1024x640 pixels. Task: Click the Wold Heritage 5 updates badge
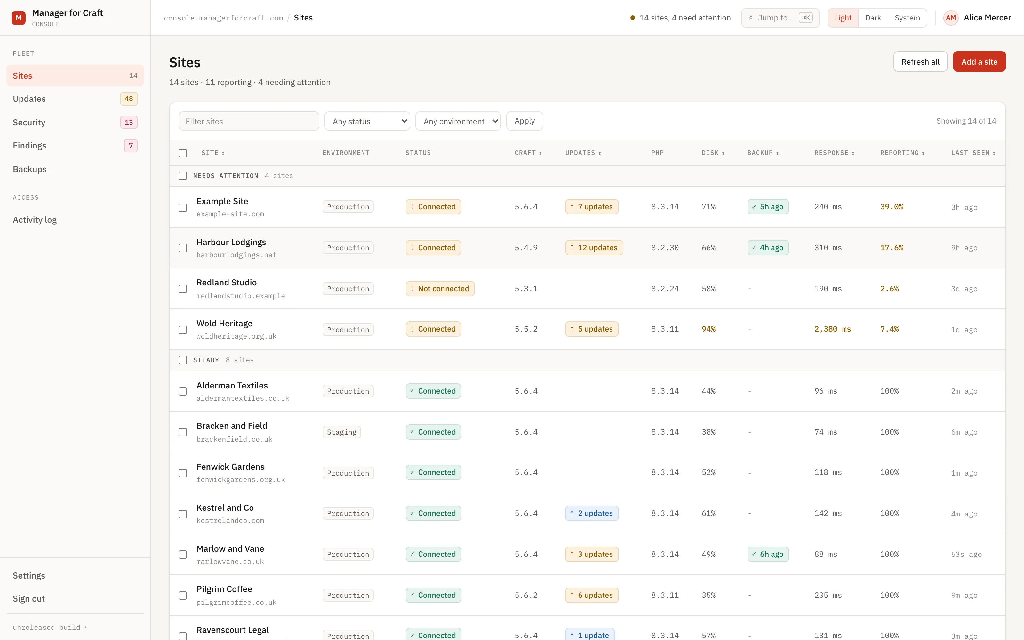(x=592, y=329)
